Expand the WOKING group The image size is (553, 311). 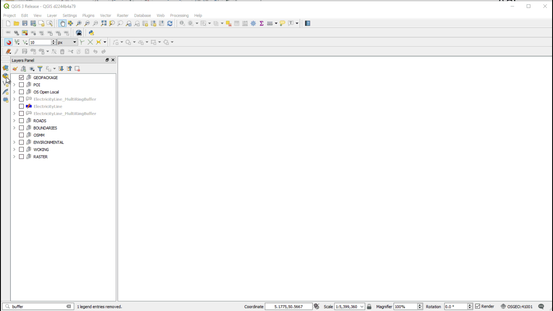(14, 149)
